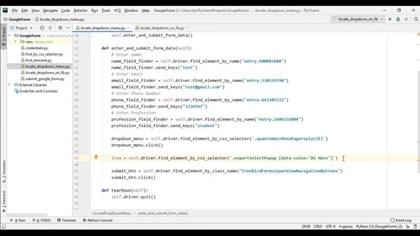
Task: Place cursor on line 32 submit_btn.click()
Action: click(x=133, y=178)
